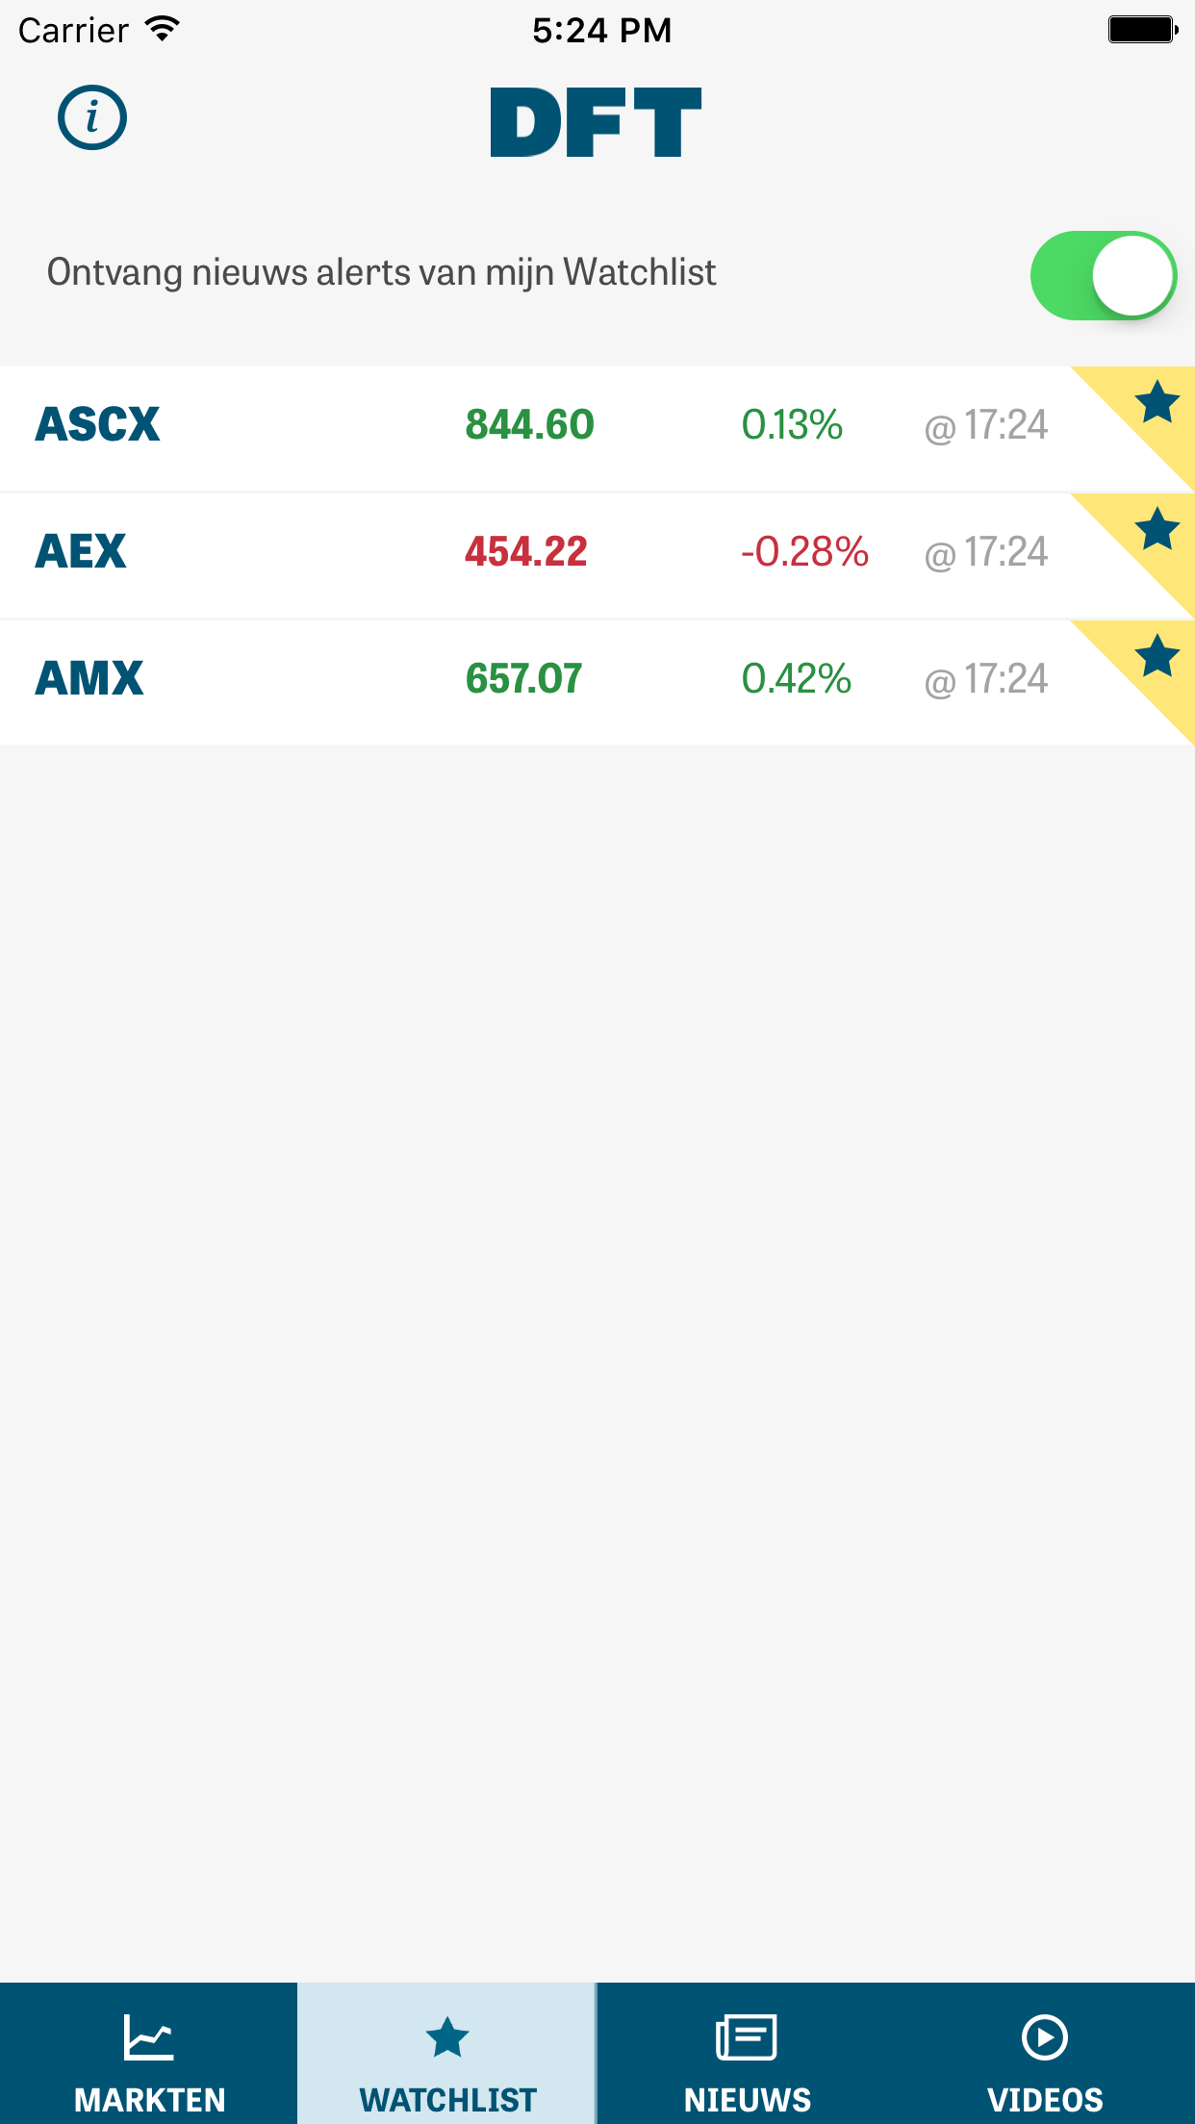Tap the Wi-Fi status icon
Viewport: 1195px width, 2124px height.
pyautogui.click(x=163, y=29)
